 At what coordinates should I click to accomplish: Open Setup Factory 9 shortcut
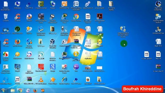pyautogui.click(x=88, y=5)
